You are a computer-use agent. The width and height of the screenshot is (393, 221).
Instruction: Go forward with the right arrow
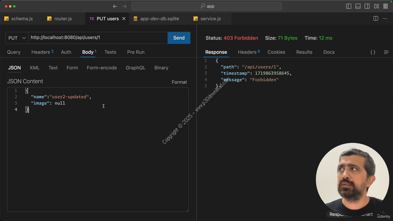click(x=124, y=6)
